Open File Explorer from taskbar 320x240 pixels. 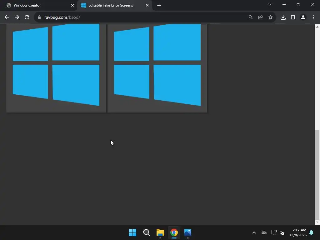pos(160,232)
